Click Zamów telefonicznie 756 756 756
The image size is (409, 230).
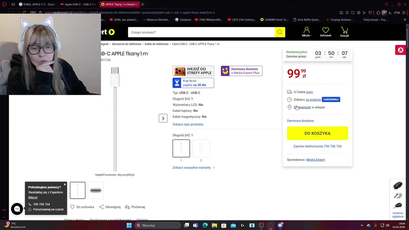(317, 146)
